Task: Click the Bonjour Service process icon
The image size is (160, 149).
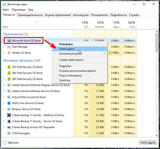Action: [9, 109]
